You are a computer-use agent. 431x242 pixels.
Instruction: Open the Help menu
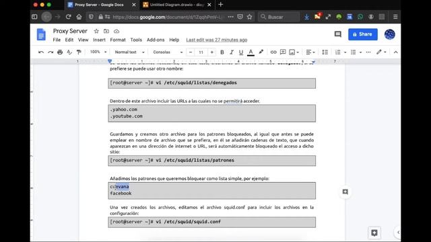174,40
